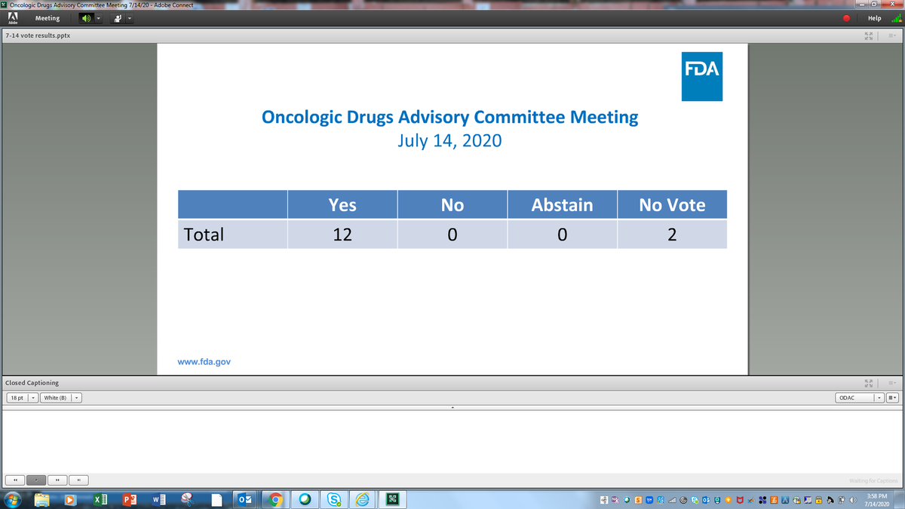The height and width of the screenshot is (509, 905).
Task: Open the ODAC caption source dropdown
Action: point(879,397)
